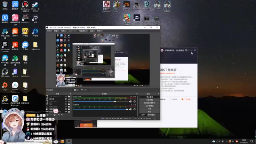256x144 pixels.
Task: Open the F.I.S.T. Forged game shortcut
Action: 116,6
